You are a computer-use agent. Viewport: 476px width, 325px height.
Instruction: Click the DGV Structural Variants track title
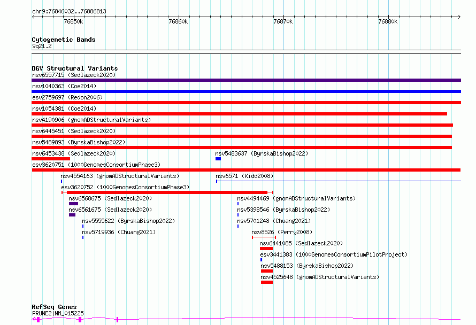[75, 68]
